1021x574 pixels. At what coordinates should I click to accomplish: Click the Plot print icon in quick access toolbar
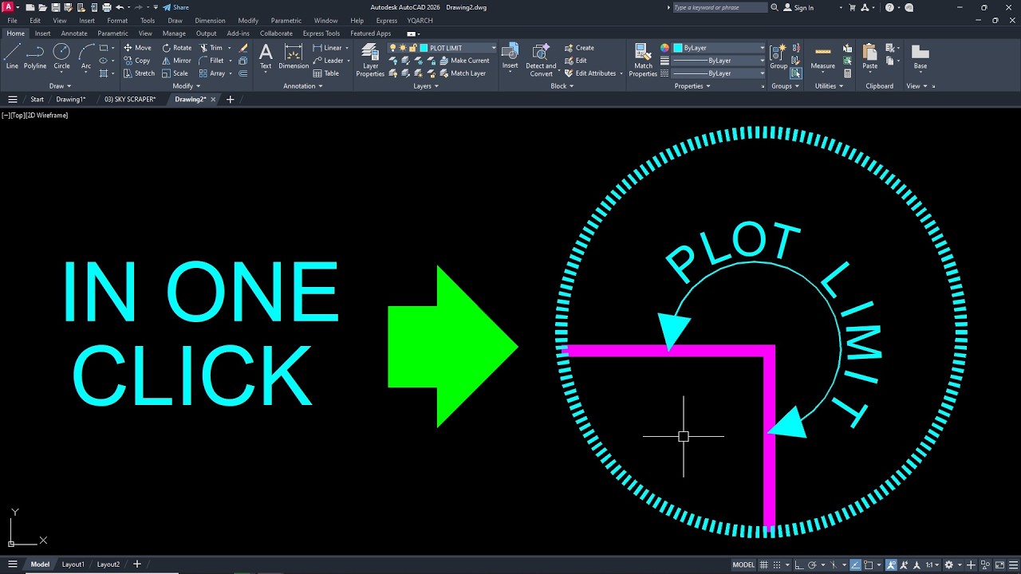[106, 7]
